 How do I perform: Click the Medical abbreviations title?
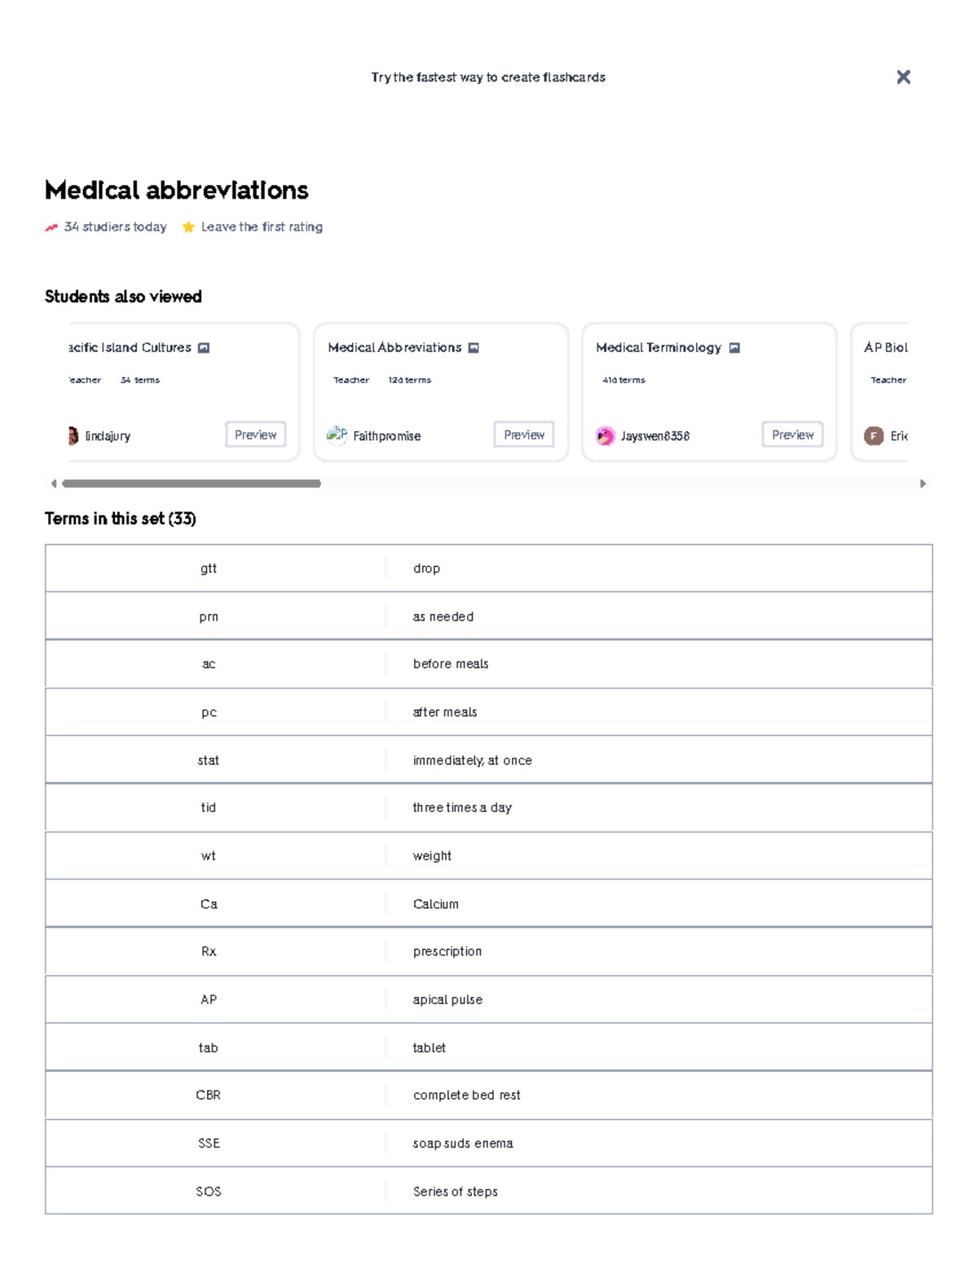point(176,191)
